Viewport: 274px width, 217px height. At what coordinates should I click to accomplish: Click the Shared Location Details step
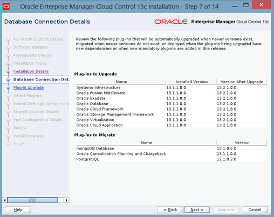tap(36, 112)
